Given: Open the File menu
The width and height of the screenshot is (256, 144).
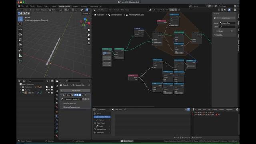Looking at the screenshot, I should tap(22, 6).
